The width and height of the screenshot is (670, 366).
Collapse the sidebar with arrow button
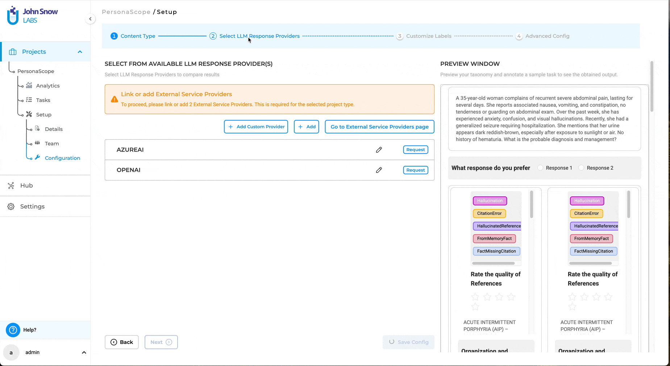(90, 19)
